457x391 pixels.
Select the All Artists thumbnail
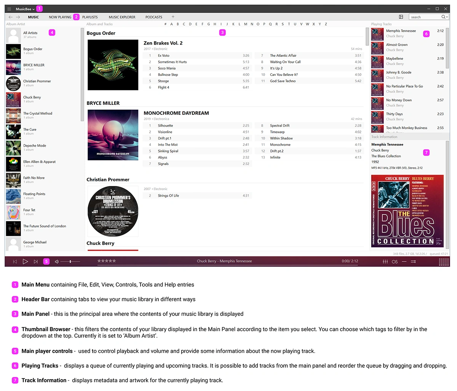(13, 35)
